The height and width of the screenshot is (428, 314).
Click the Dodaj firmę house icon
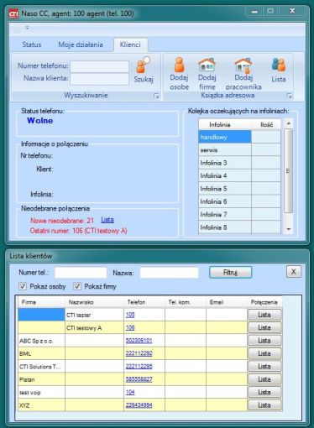207,65
